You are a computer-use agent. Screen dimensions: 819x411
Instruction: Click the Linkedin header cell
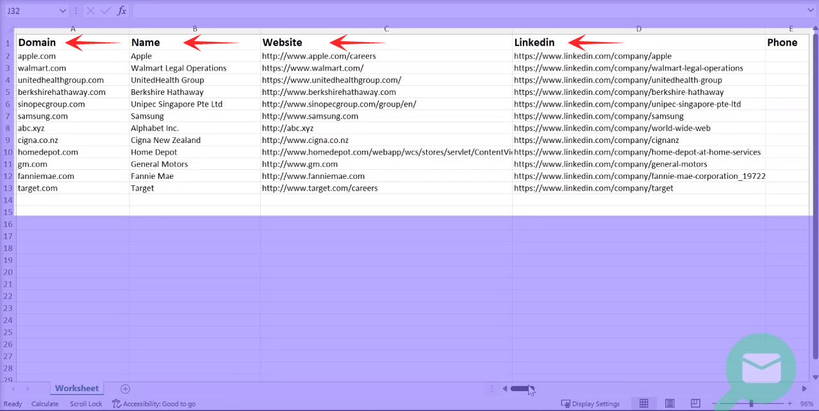[639, 42]
